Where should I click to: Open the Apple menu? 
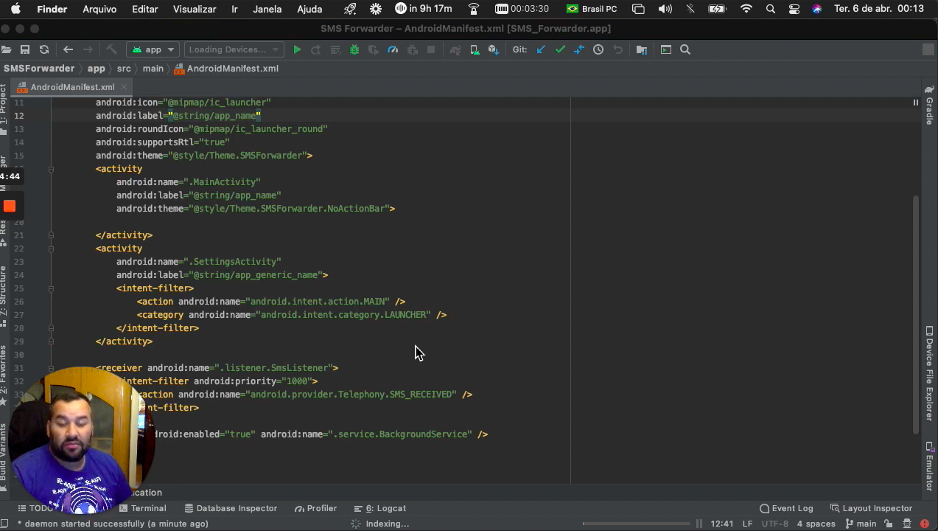pyautogui.click(x=15, y=9)
